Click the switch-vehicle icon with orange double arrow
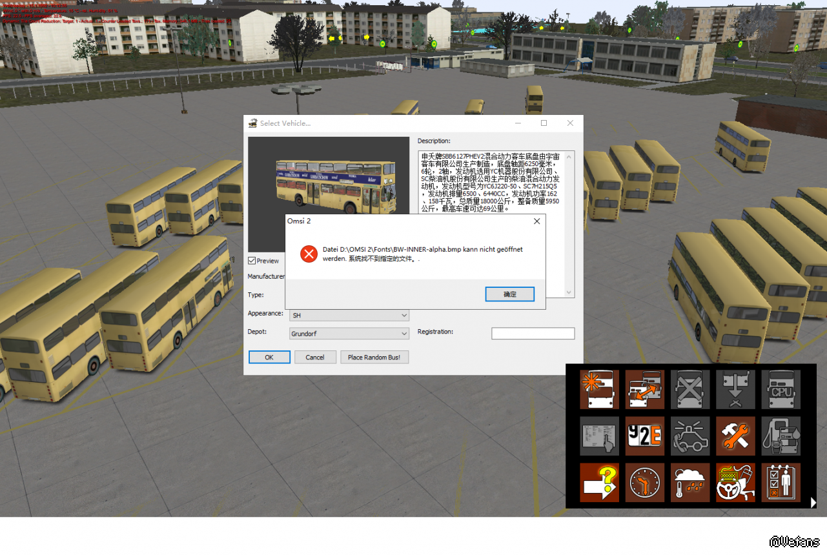The height and width of the screenshot is (555, 827). (x=645, y=389)
